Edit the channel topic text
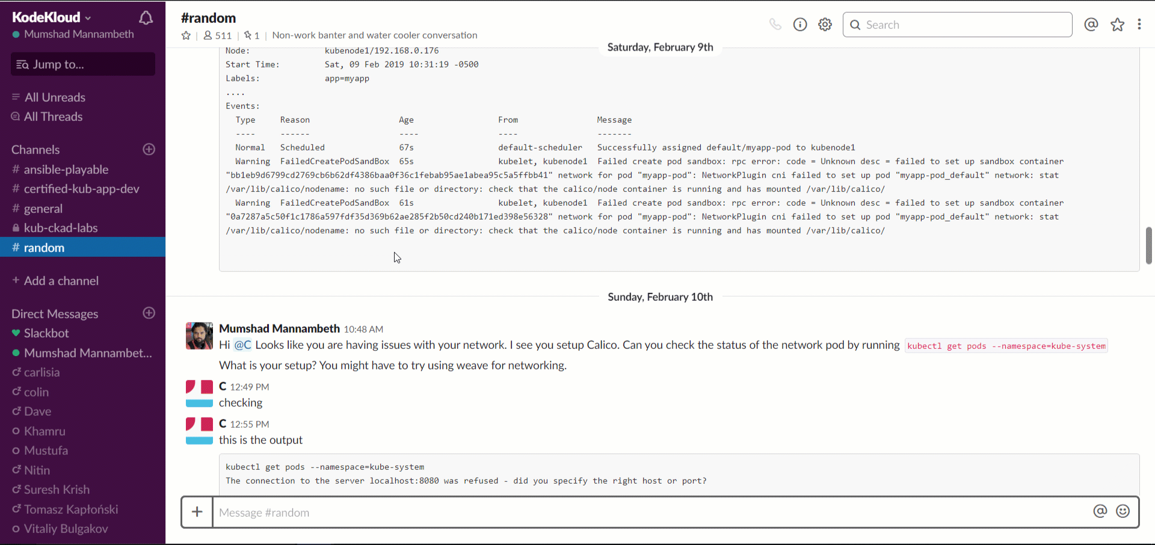Screen dimensions: 1155x545 point(375,35)
